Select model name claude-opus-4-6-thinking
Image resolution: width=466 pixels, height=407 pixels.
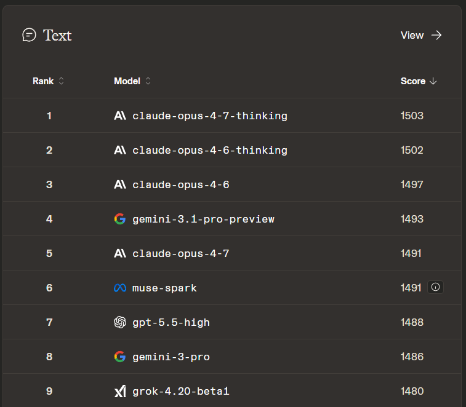pos(210,150)
